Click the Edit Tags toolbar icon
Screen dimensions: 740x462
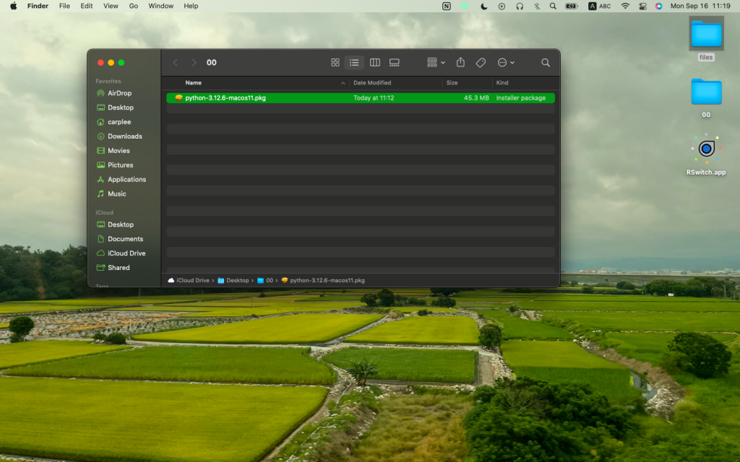pyautogui.click(x=481, y=63)
